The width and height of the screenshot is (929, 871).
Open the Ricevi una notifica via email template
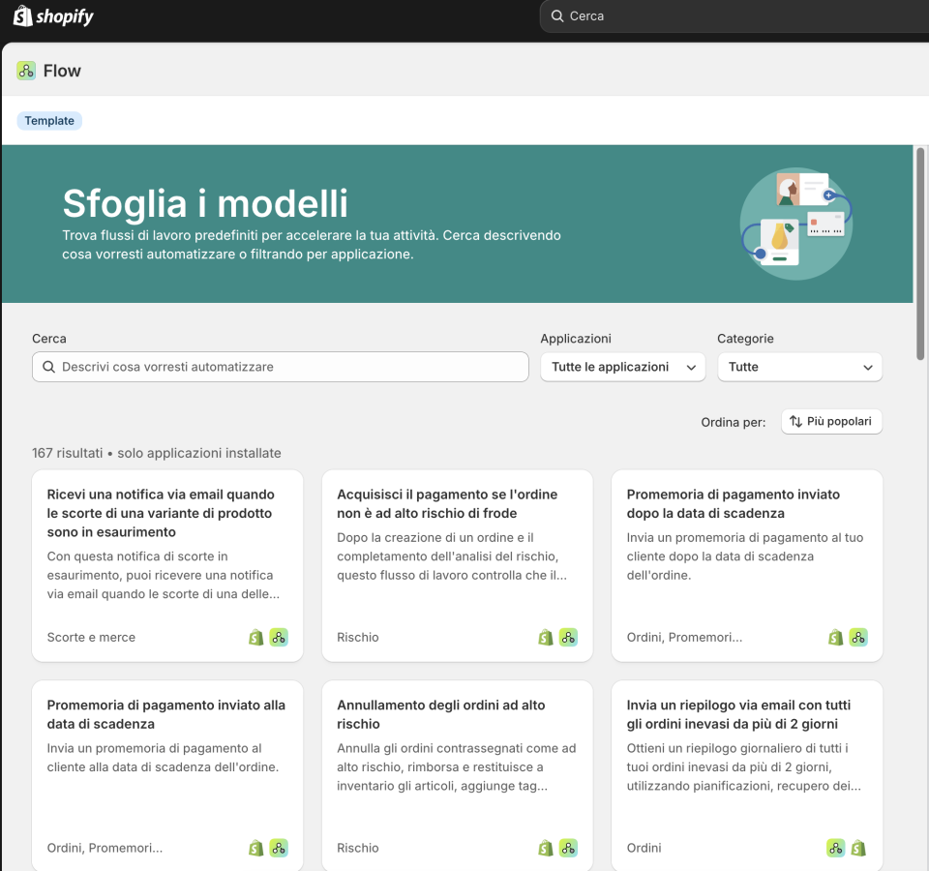click(x=167, y=566)
